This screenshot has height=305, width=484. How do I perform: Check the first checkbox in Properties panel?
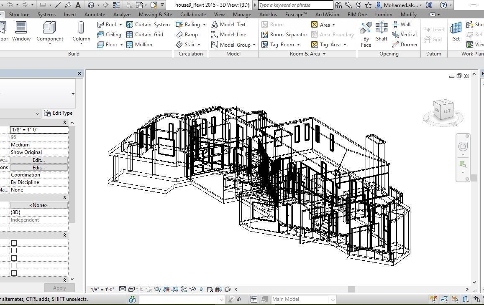pyautogui.click(x=14, y=243)
